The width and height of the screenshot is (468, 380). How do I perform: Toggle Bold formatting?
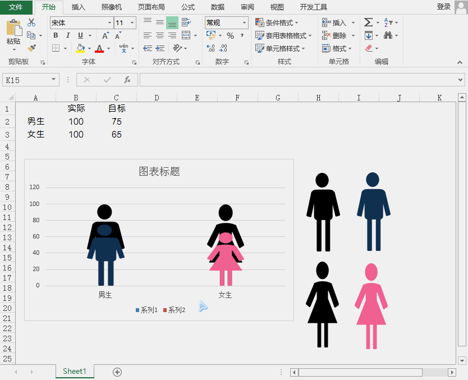click(56, 35)
